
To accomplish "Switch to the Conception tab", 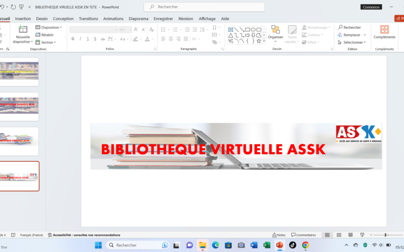I will click(63, 19).
